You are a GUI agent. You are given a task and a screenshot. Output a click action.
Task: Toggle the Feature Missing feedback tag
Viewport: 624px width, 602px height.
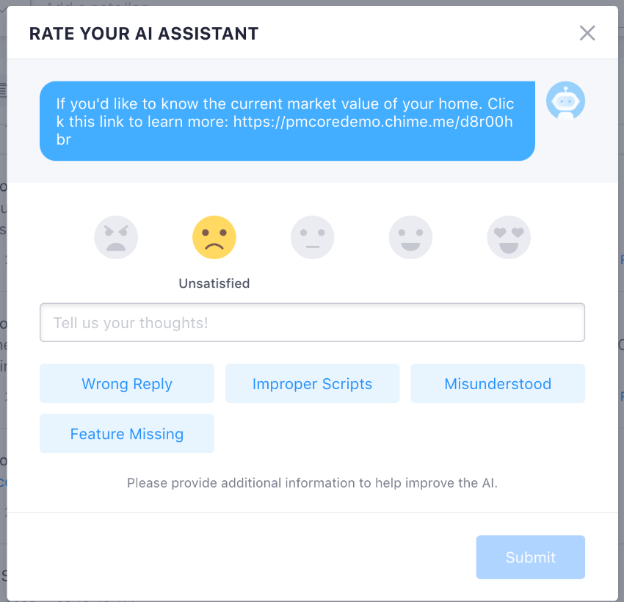click(x=127, y=434)
